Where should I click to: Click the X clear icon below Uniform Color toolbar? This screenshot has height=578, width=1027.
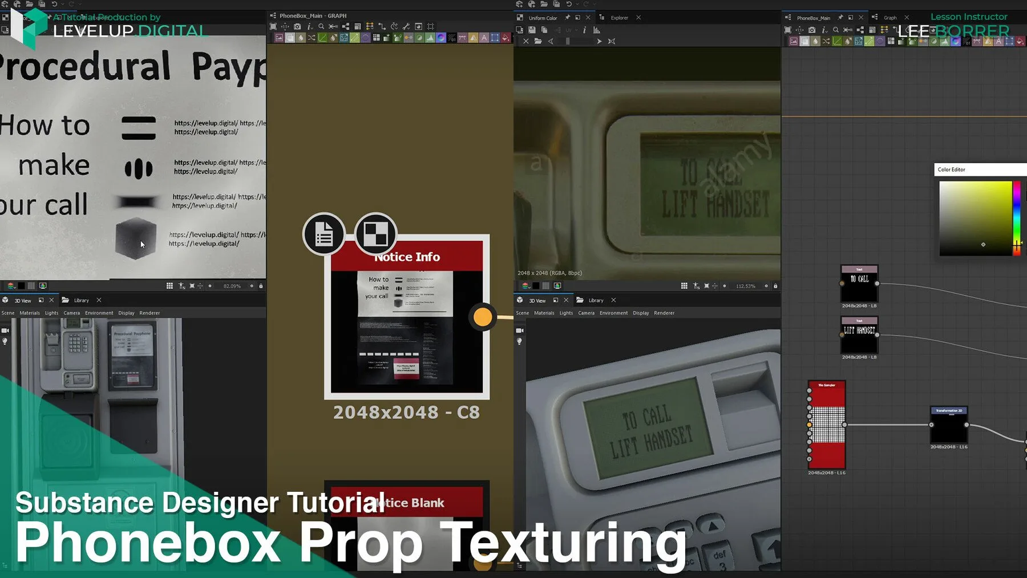click(x=526, y=41)
